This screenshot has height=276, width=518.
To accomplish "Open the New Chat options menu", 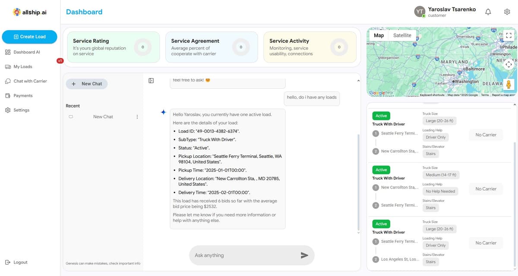I will 137,116.
